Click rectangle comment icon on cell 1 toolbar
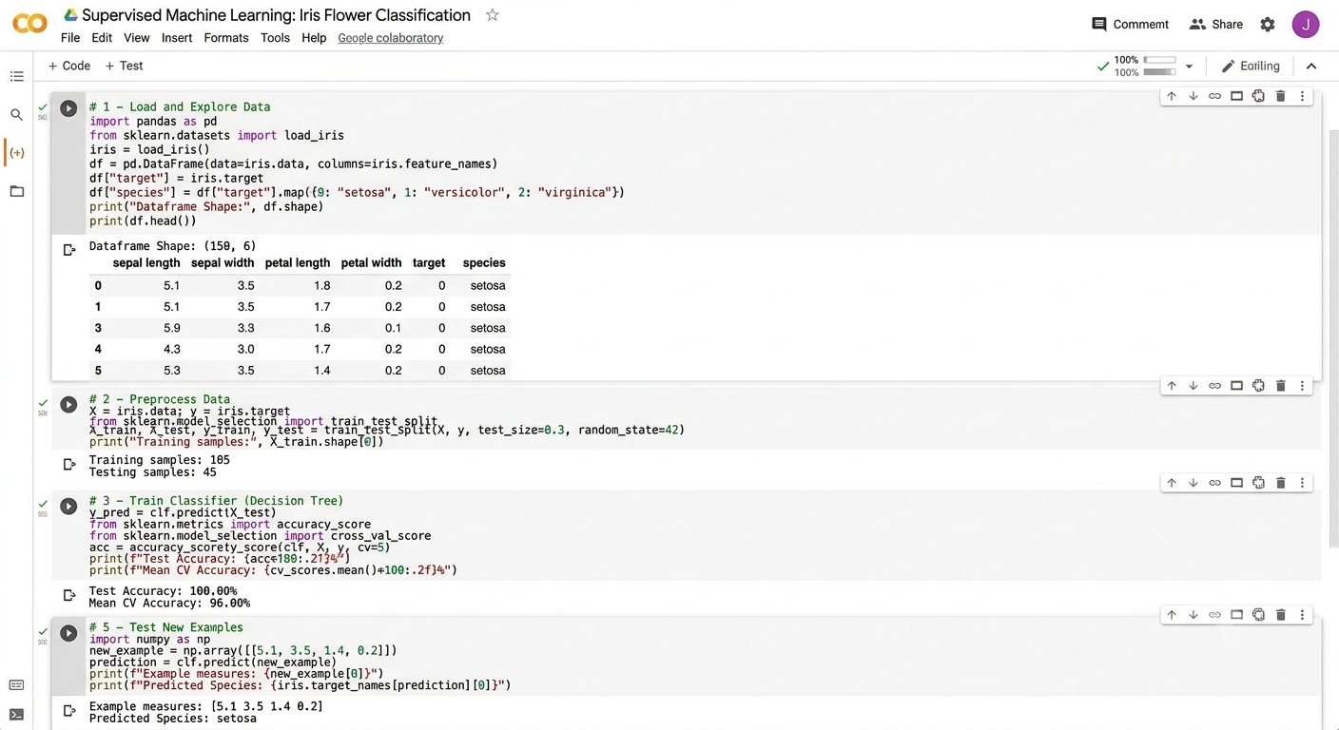The height and width of the screenshot is (730, 1339). coord(1237,96)
